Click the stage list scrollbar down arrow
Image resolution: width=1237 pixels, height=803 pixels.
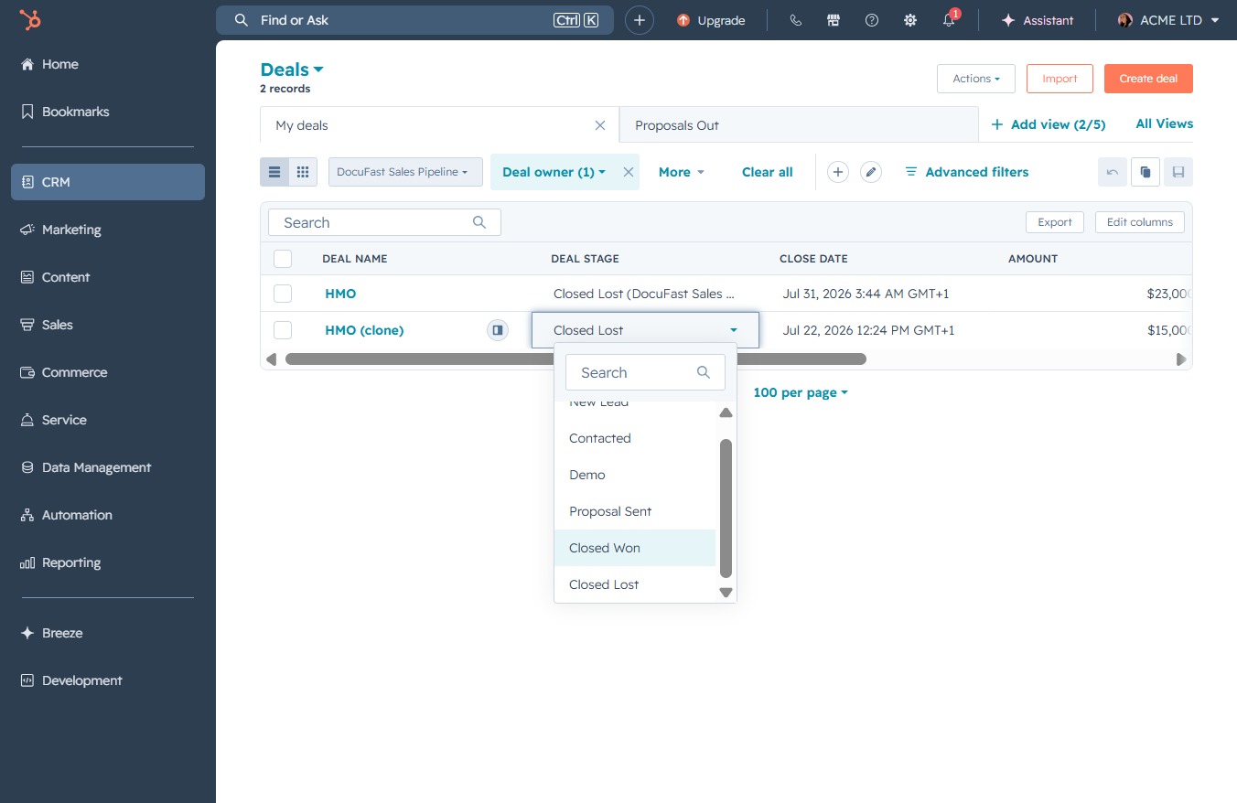726,593
